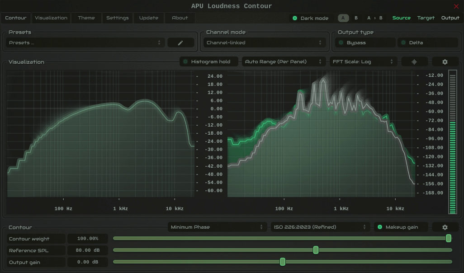Viewport: 464px width, 273px height.
Task: Enable Bypass output type
Action: tap(365, 42)
